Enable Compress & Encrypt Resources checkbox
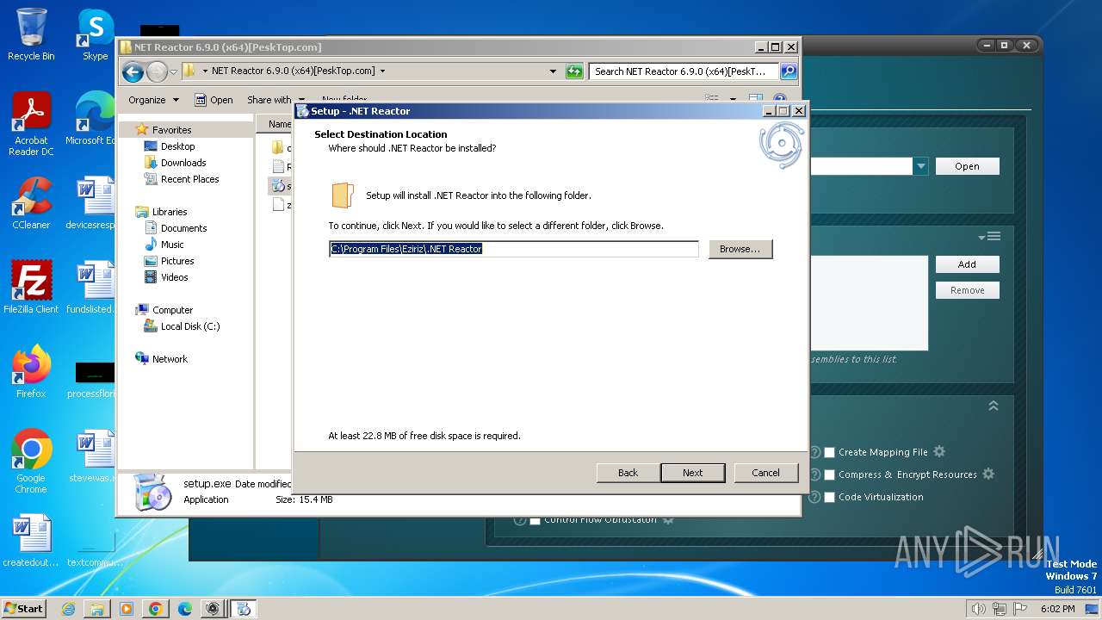The width and height of the screenshot is (1102, 620). [x=830, y=474]
